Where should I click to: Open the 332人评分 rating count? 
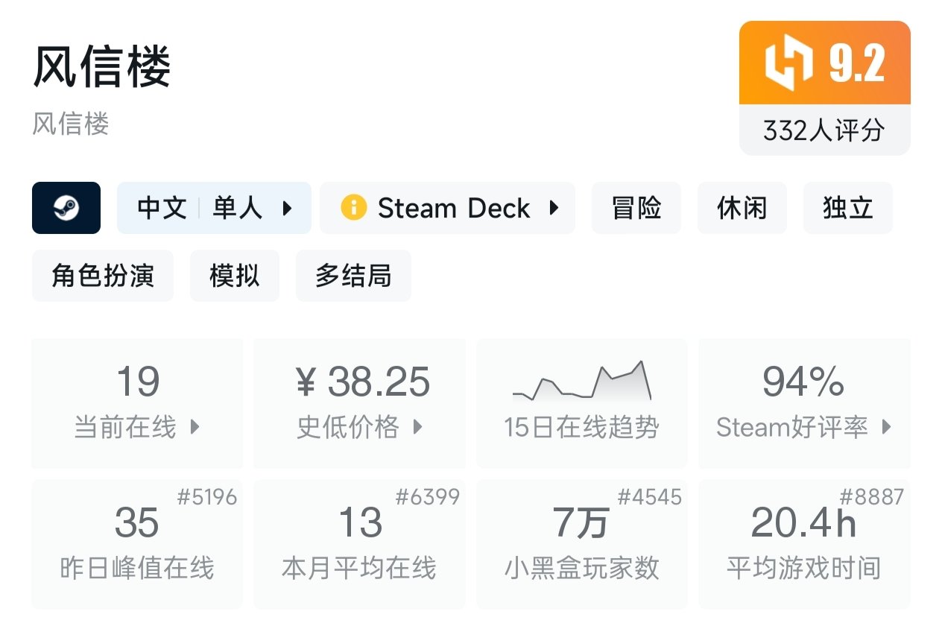point(824,130)
